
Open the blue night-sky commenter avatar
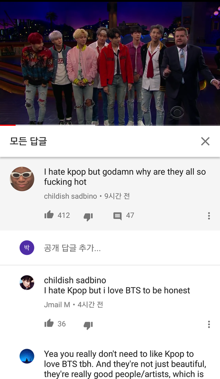[x=27, y=356]
